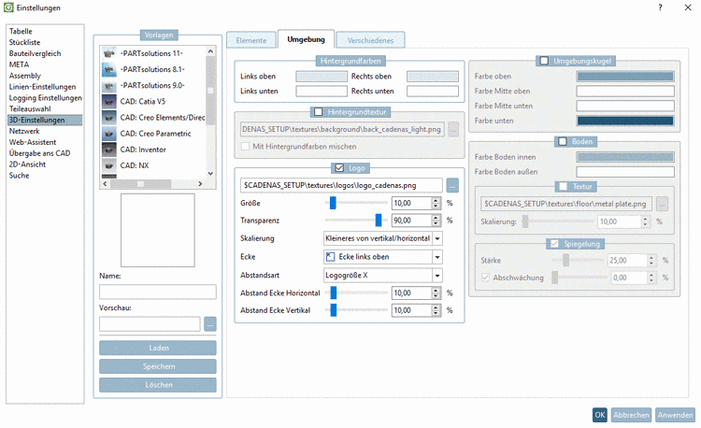Pick the Farbe Boden innen swatch
Screen dimensions: 701x428
coord(625,157)
